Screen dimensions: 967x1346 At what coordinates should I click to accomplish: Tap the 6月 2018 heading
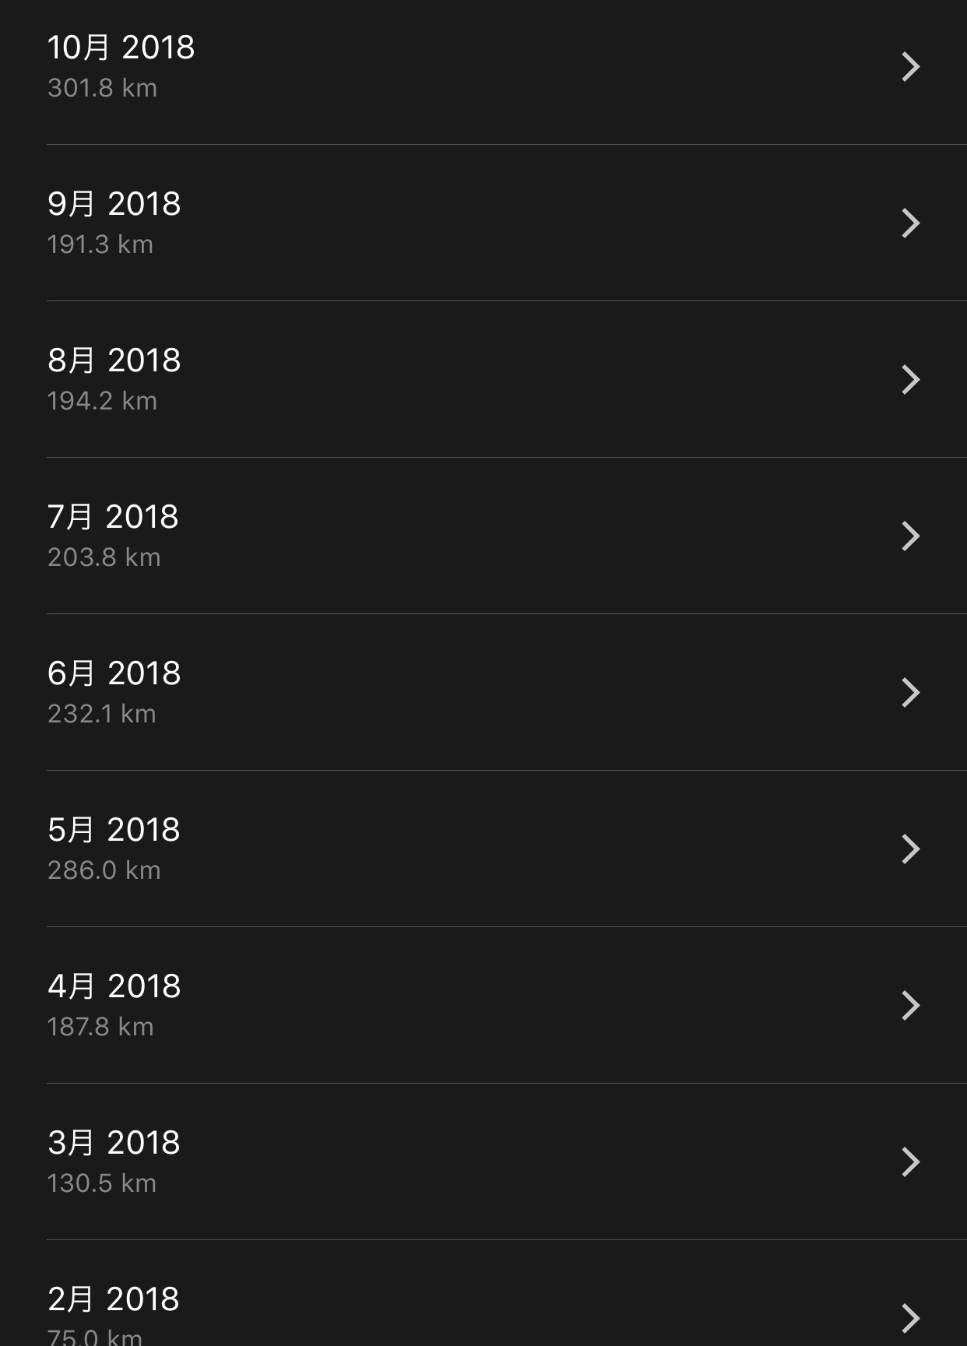pos(114,673)
